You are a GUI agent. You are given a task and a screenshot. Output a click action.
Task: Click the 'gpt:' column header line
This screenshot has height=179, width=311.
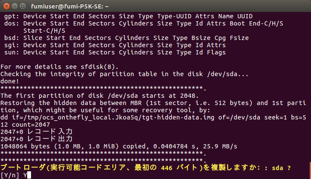(128, 16)
